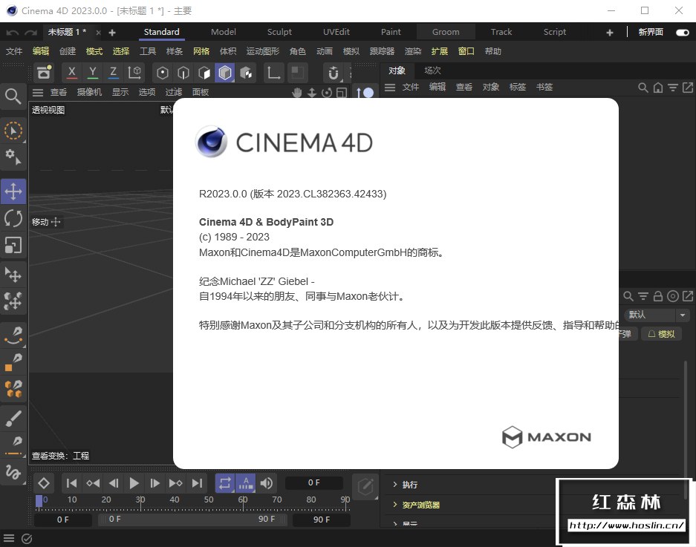Open the 渲染 menu
This screenshot has height=547, width=696.
[x=413, y=51]
